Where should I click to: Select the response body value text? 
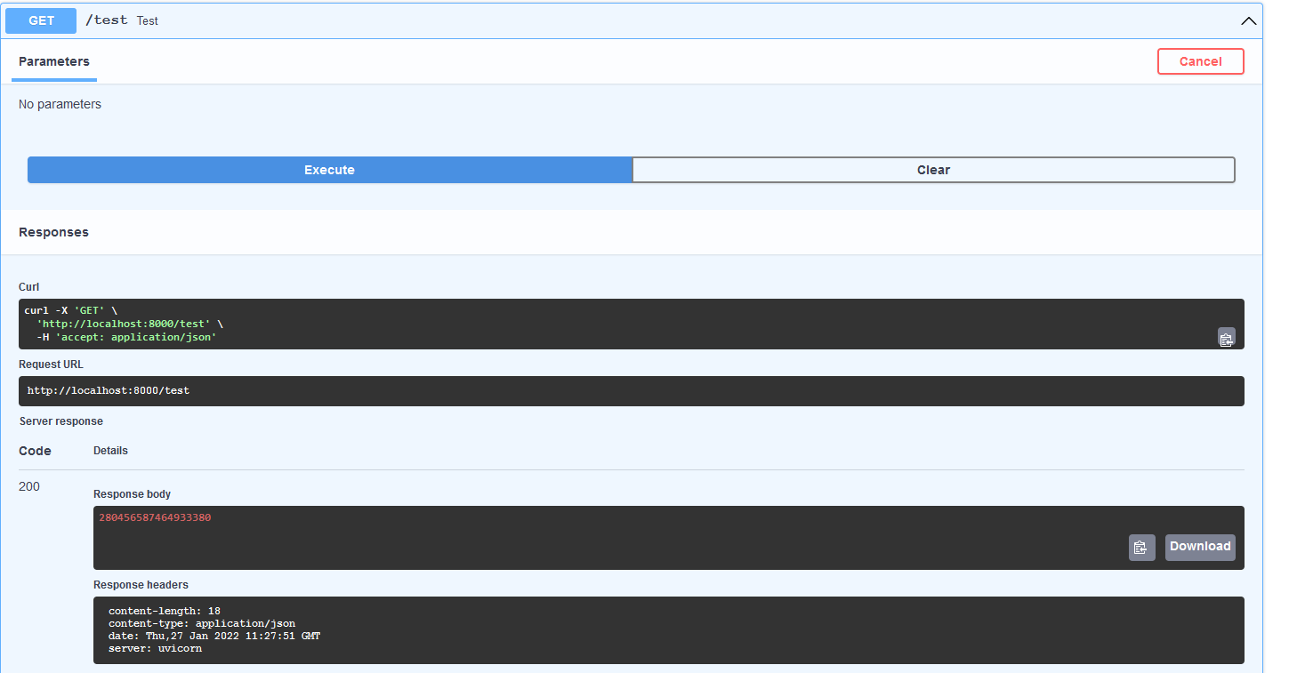[155, 517]
